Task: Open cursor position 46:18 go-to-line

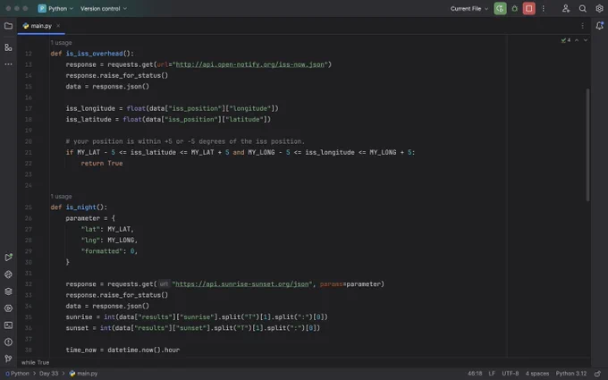Action: point(475,374)
